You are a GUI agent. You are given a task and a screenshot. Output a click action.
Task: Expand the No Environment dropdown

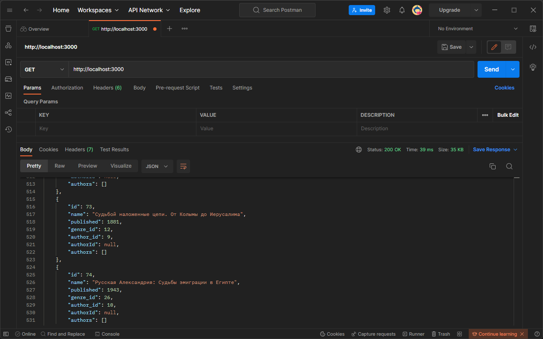click(x=478, y=29)
